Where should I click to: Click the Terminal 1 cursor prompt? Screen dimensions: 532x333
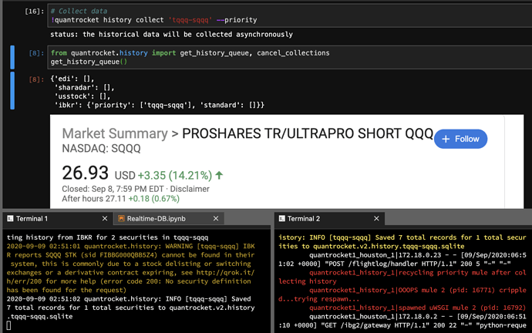pos(8,325)
